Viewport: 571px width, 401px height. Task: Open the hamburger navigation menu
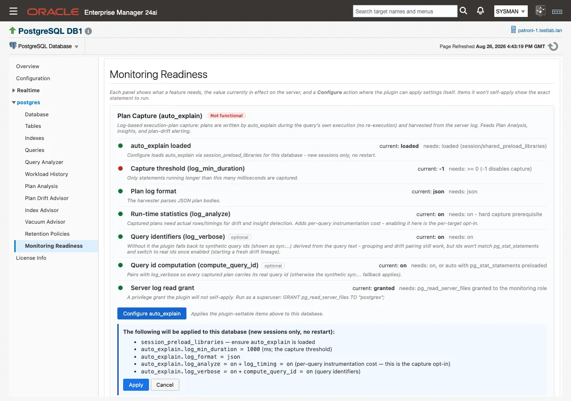tap(13, 11)
